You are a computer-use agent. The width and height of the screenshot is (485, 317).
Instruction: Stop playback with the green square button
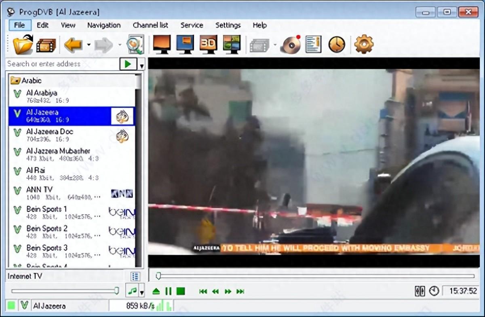click(x=181, y=291)
